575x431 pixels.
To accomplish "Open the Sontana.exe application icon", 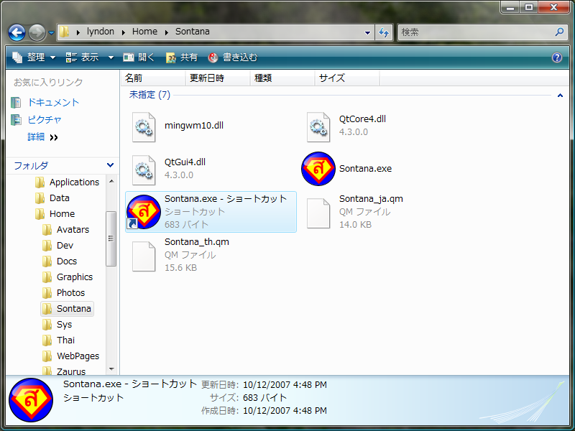I will point(318,169).
